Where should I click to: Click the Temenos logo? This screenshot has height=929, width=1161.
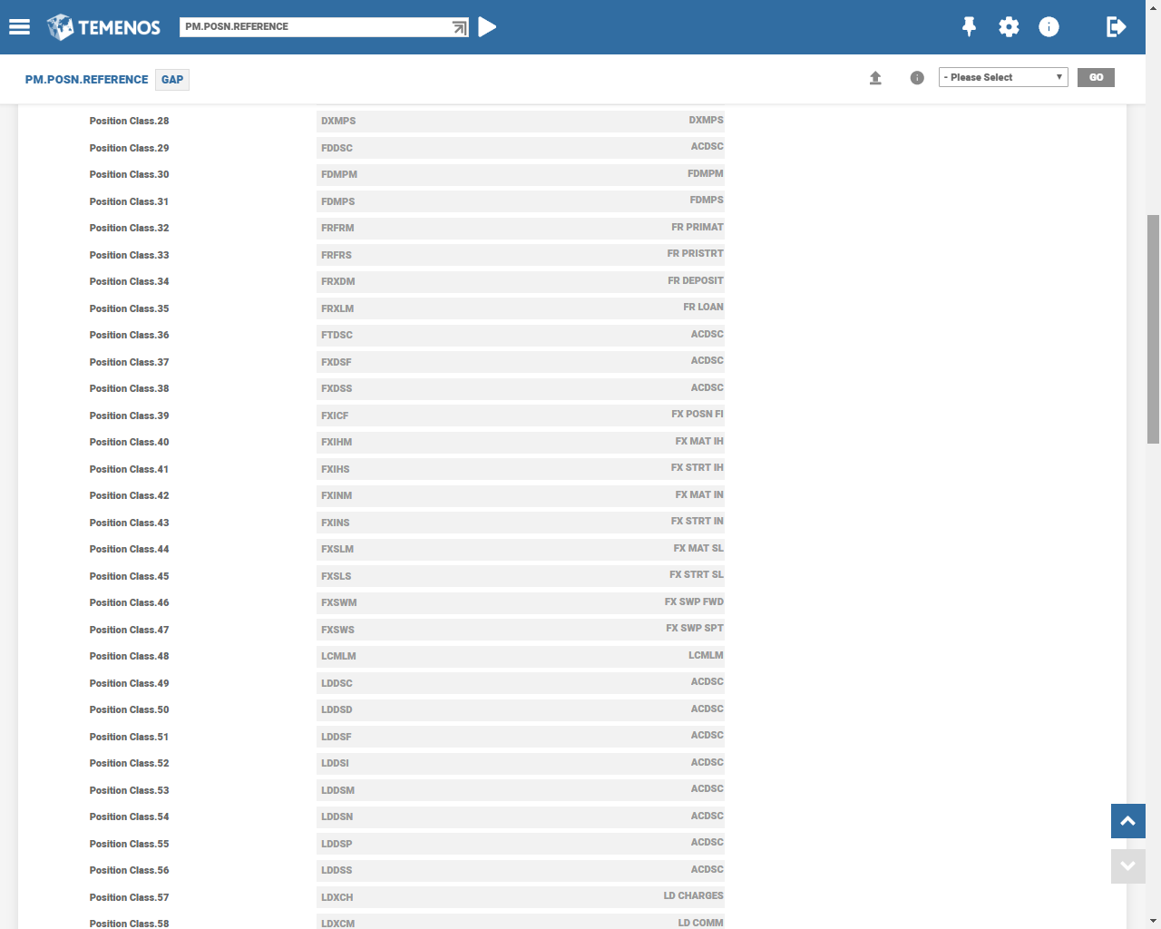point(103,27)
